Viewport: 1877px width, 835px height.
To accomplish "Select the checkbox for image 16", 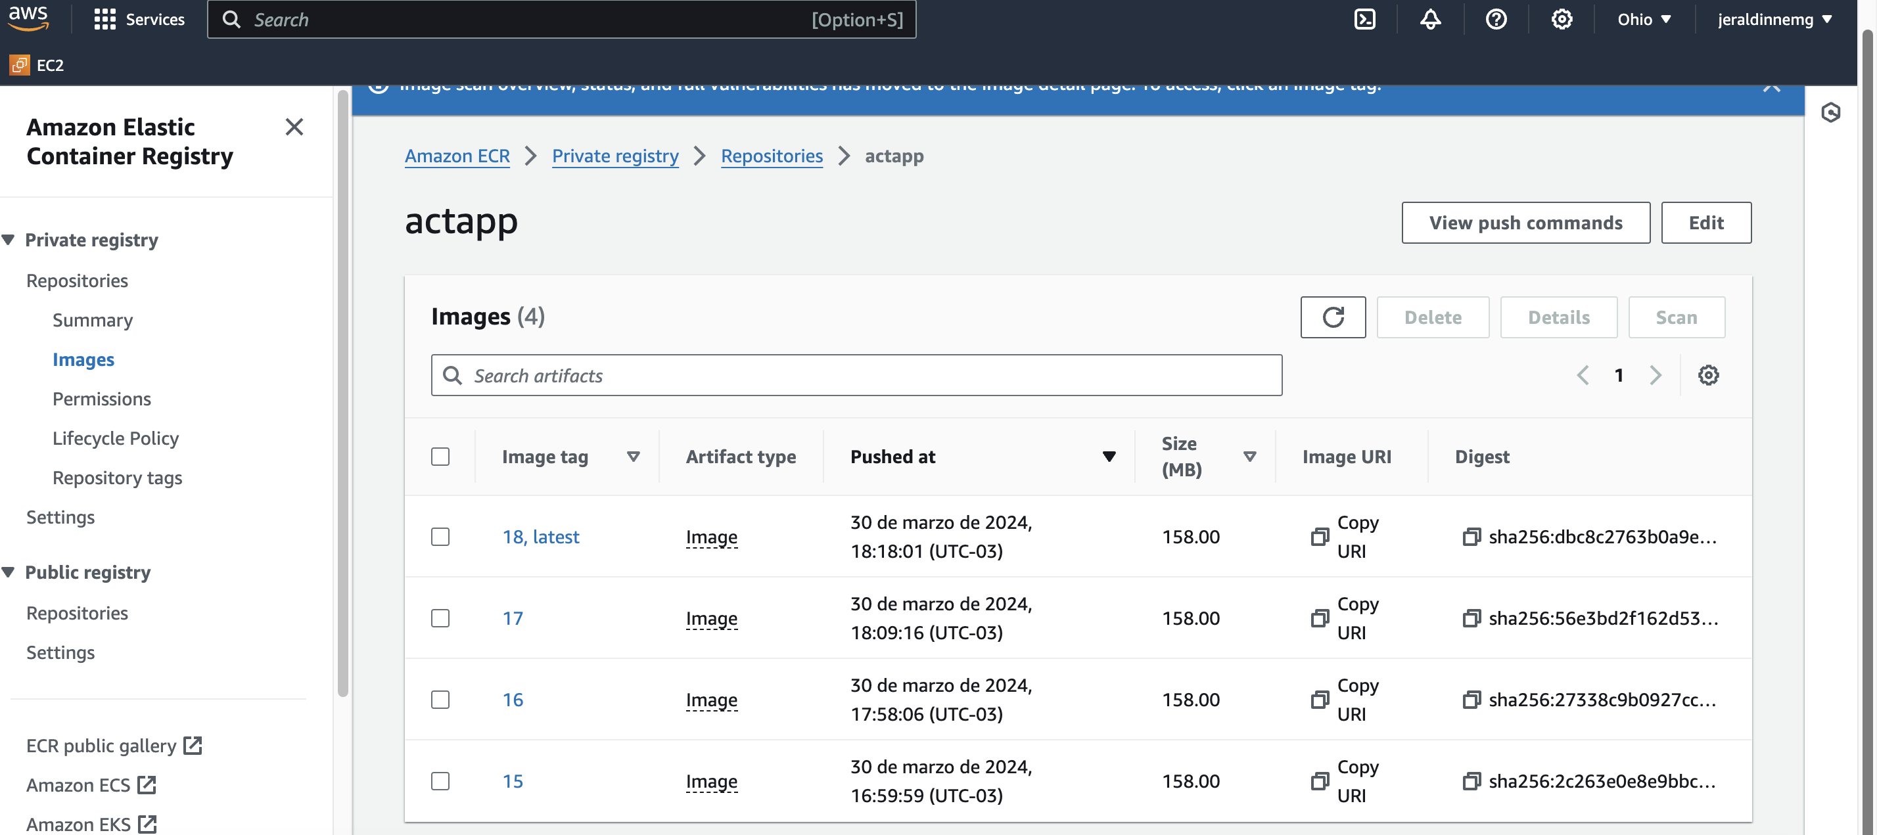I will click(440, 700).
